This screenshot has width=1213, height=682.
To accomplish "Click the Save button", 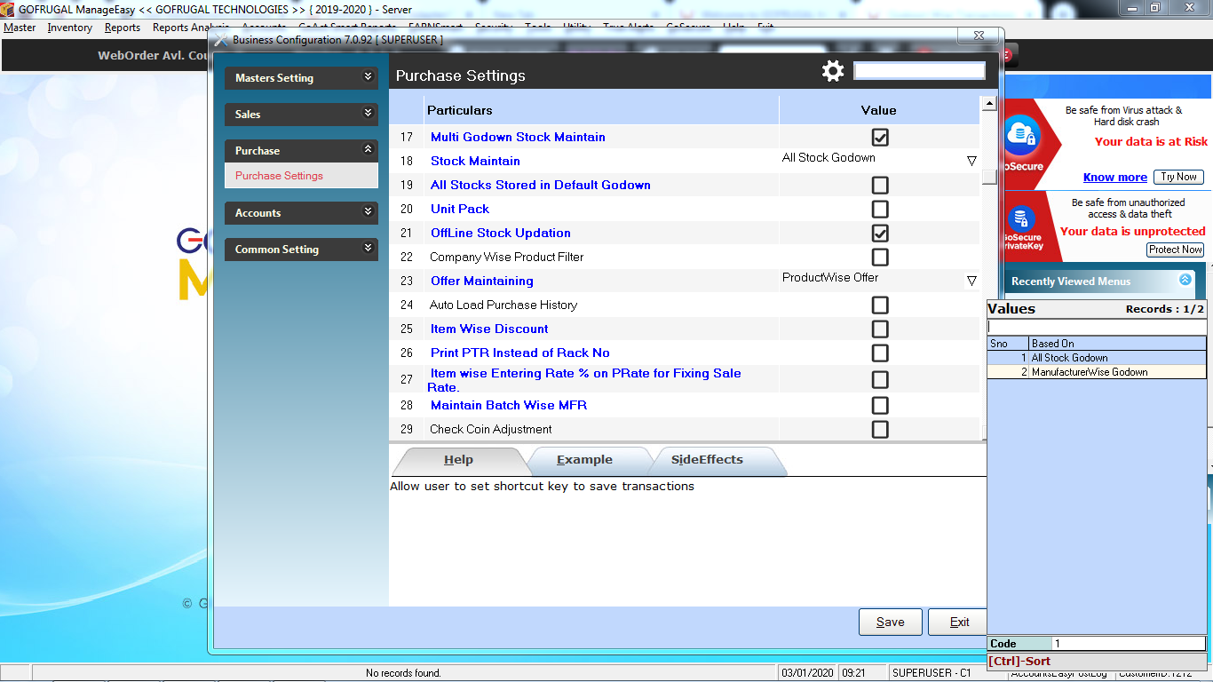I will click(x=891, y=622).
